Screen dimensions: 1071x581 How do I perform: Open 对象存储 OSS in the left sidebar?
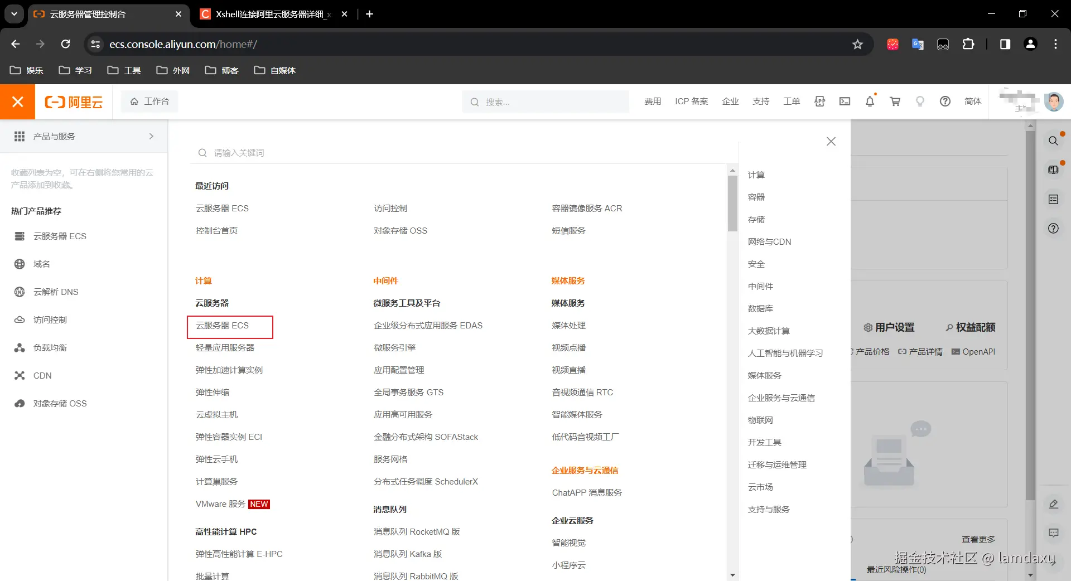coord(60,403)
